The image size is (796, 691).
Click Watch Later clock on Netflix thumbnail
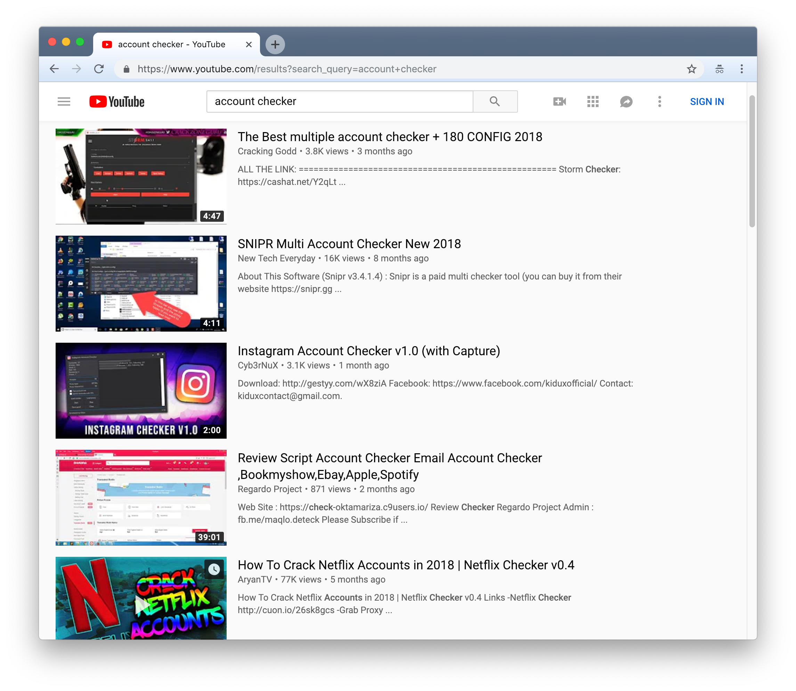point(214,569)
